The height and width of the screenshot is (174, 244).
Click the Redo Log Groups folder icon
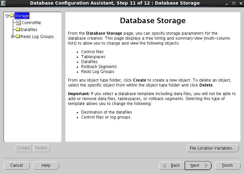[x=18, y=36]
